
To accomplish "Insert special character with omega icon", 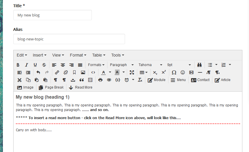I will coord(174,72).
